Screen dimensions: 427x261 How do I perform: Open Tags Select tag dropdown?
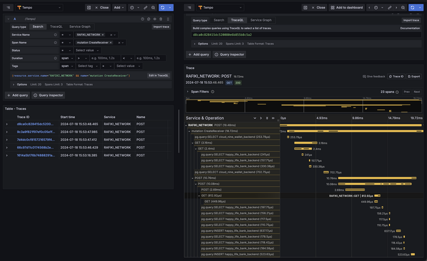[x=88, y=66]
